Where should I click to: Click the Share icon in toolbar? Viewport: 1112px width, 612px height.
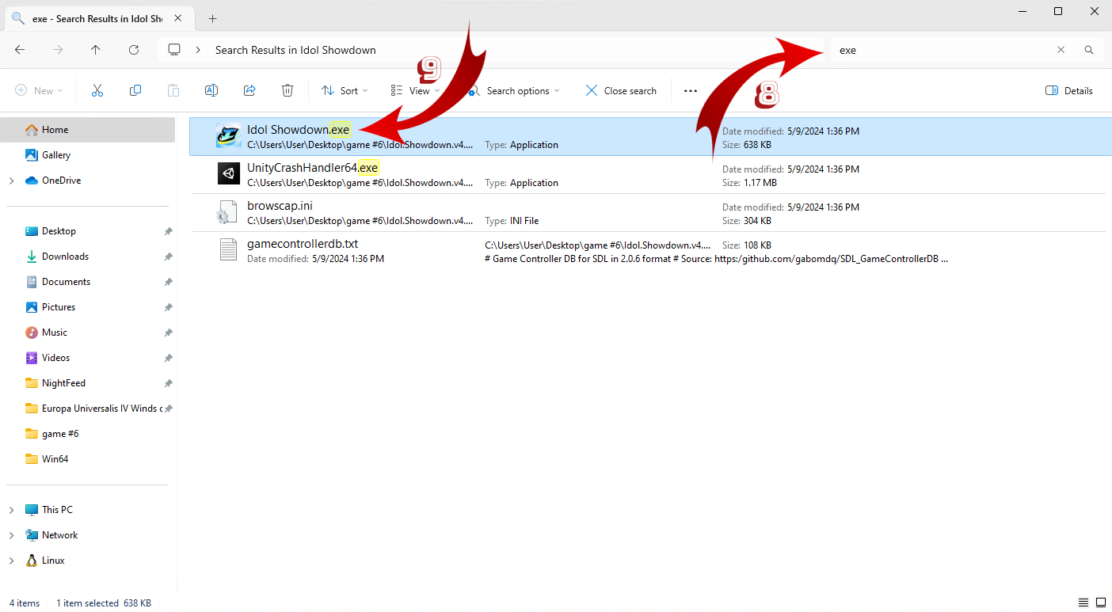pyautogui.click(x=249, y=91)
